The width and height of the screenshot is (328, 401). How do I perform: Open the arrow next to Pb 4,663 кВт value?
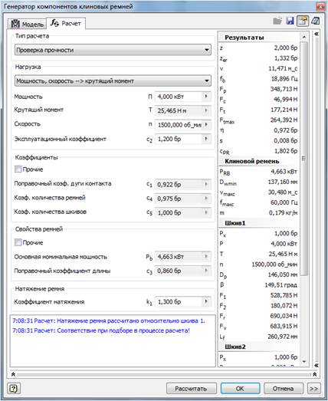coord(206,257)
